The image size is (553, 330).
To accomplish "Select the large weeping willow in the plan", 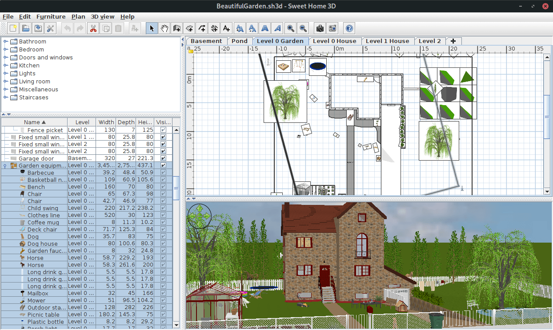I will [x=285, y=101].
